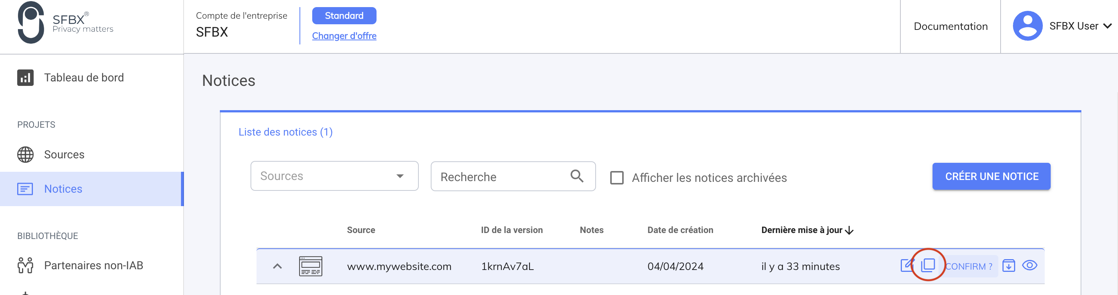Click the search magnifier in the Recherche field
Image resolution: width=1118 pixels, height=295 pixels.
tap(577, 176)
